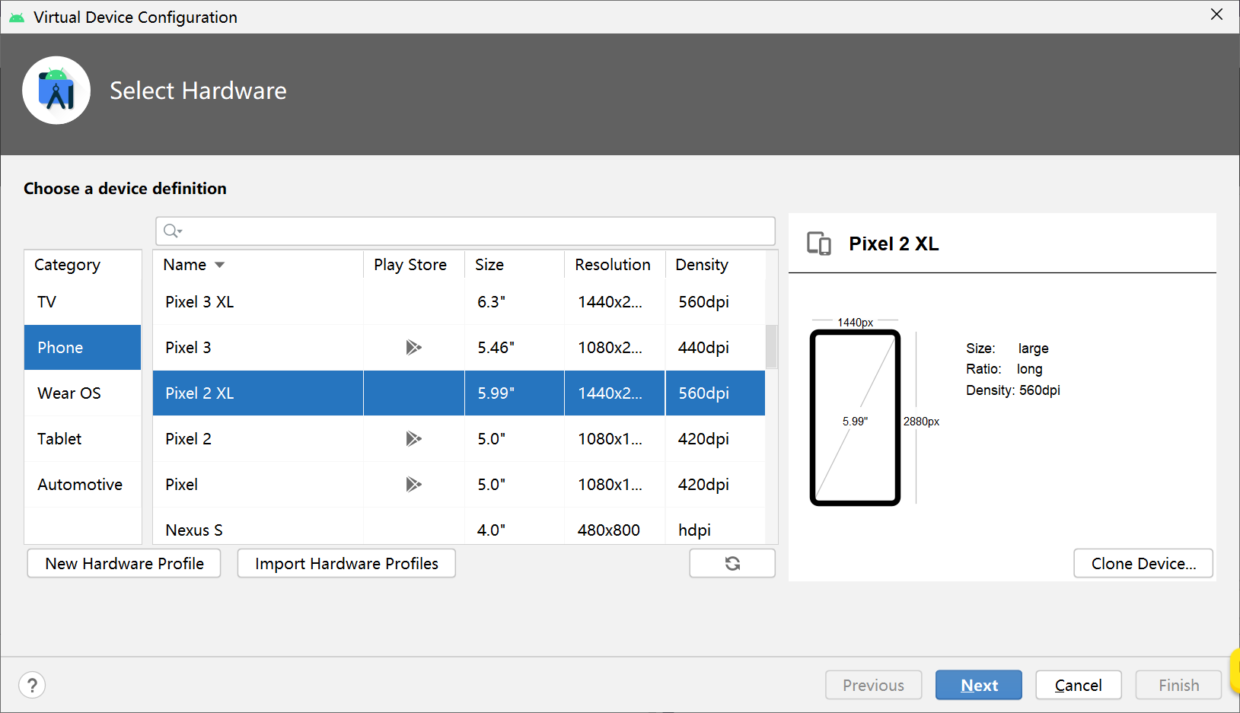Click the Cancel button
The image size is (1240, 713).
click(1079, 685)
